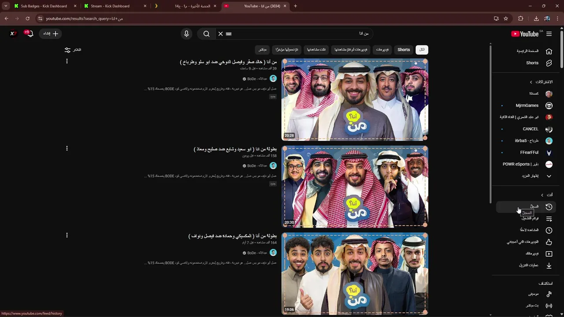This screenshot has height=317, width=564.
Task: Select the Live (مباشر) filter chip
Action: click(262, 50)
